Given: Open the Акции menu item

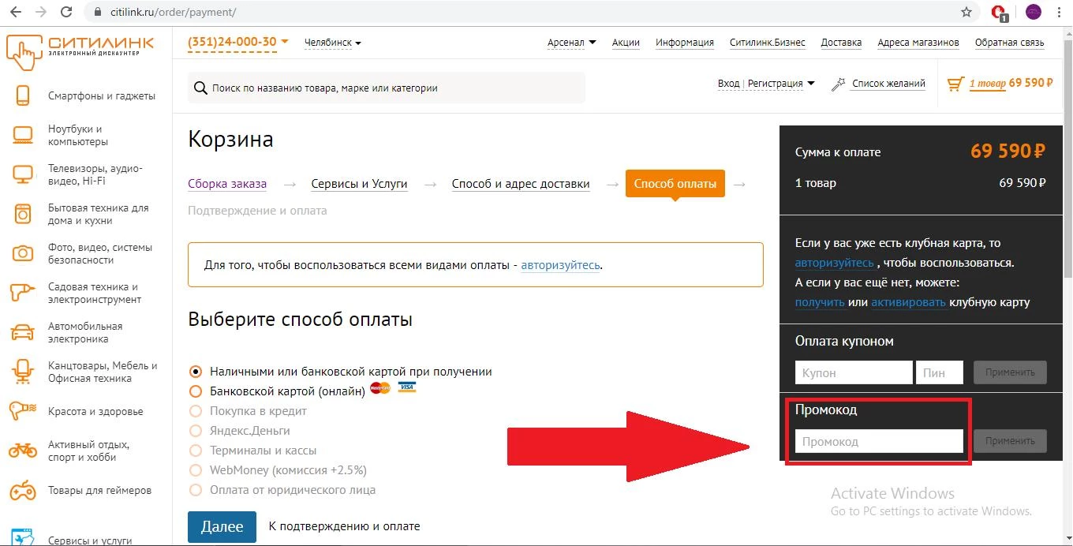Looking at the screenshot, I should [x=626, y=43].
